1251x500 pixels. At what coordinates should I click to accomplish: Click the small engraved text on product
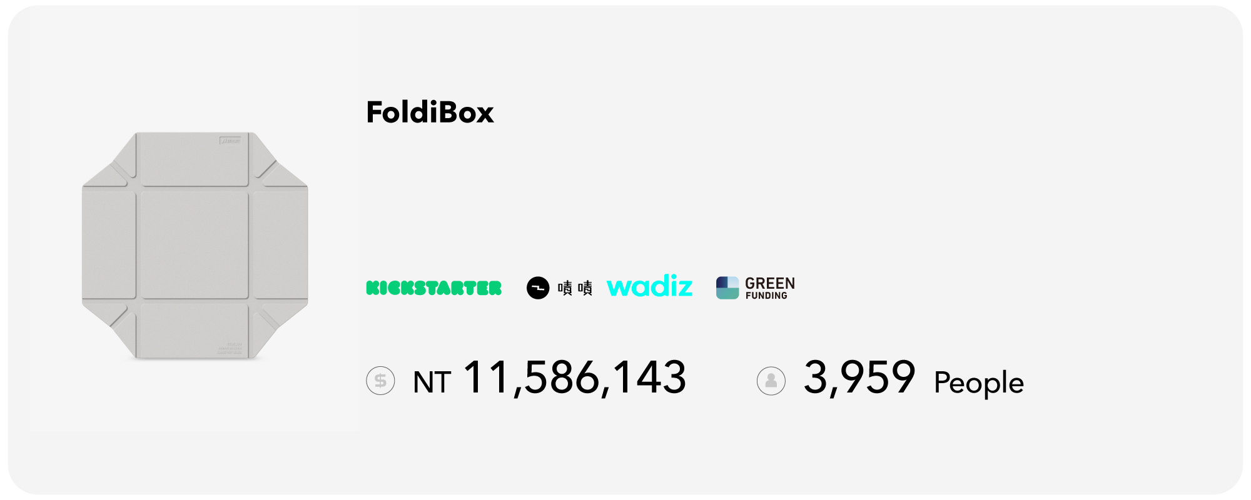click(x=230, y=348)
